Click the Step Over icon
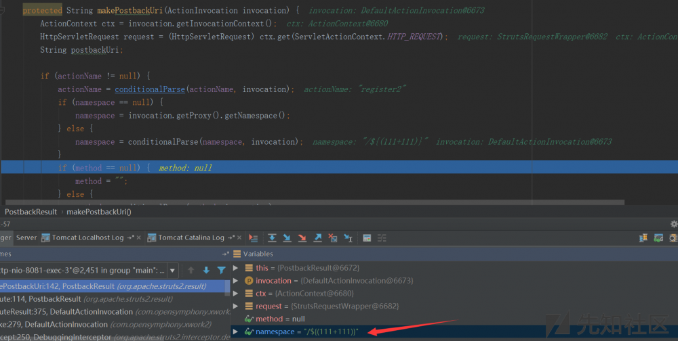 pos(272,238)
